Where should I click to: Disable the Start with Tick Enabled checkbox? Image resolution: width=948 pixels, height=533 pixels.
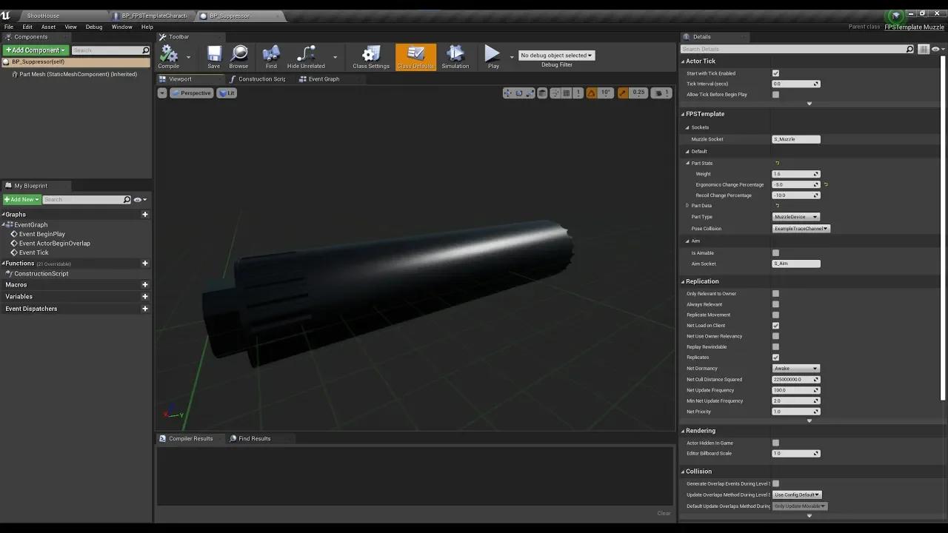pos(776,73)
